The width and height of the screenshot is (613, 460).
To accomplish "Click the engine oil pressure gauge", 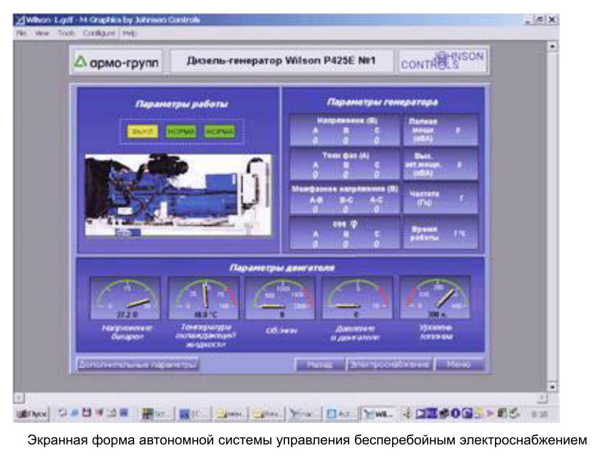I will coord(357,298).
